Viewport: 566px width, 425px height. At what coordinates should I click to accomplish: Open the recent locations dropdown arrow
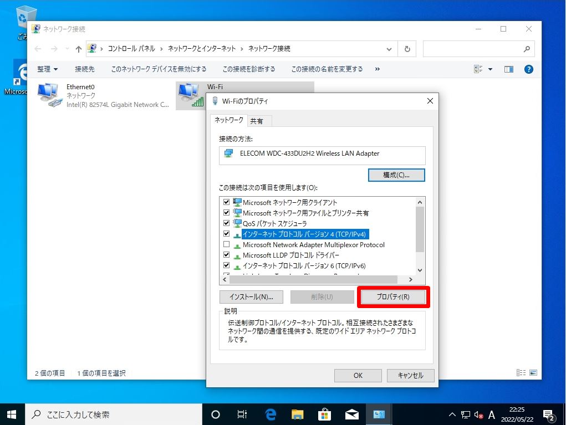[x=67, y=49]
